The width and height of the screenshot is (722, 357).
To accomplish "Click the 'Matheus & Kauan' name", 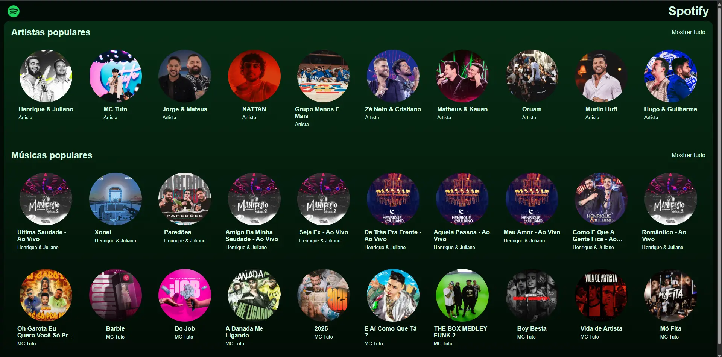I will pyautogui.click(x=462, y=109).
